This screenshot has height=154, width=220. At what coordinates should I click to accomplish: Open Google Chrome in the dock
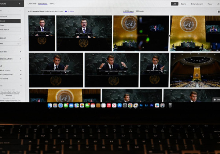pos(130,106)
